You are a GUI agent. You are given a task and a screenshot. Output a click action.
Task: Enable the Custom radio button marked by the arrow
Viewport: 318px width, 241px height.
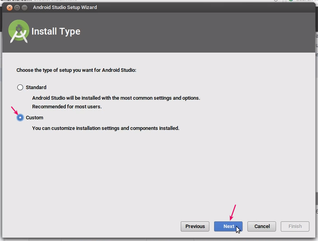[x=20, y=117]
